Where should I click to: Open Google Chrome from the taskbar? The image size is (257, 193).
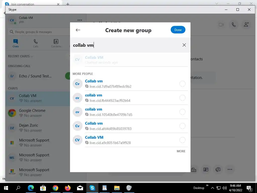click(55, 188)
